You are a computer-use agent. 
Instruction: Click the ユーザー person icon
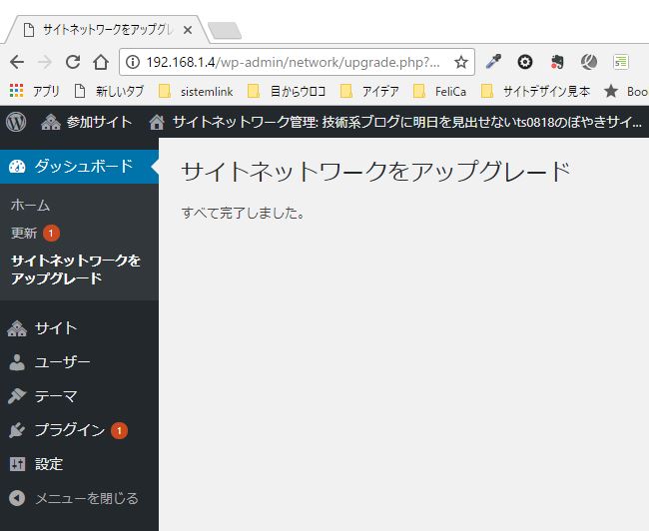[x=17, y=362]
